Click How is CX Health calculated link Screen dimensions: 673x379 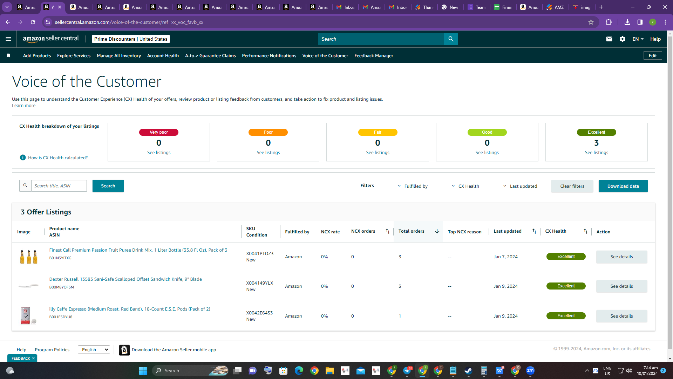tap(58, 158)
